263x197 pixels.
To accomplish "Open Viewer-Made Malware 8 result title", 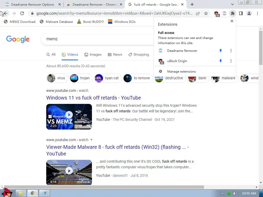I will tap(117, 150).
